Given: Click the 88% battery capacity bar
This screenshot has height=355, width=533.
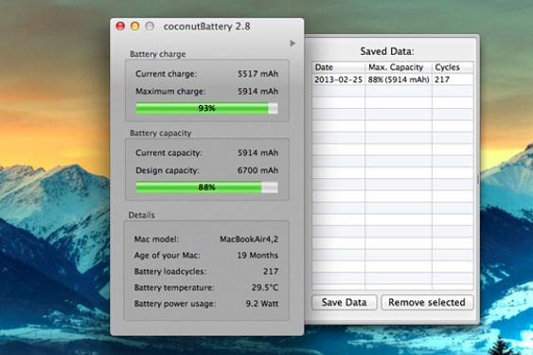Looking at the screenshot, I should [206, 187].
